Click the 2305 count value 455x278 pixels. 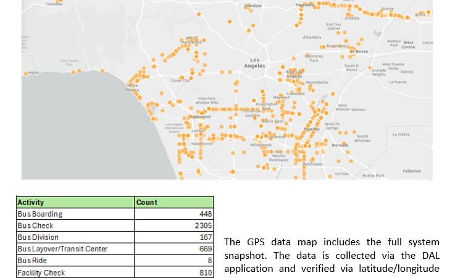(x=203, y=225)
